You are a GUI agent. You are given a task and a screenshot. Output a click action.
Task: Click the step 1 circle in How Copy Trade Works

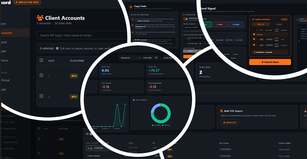133,20
